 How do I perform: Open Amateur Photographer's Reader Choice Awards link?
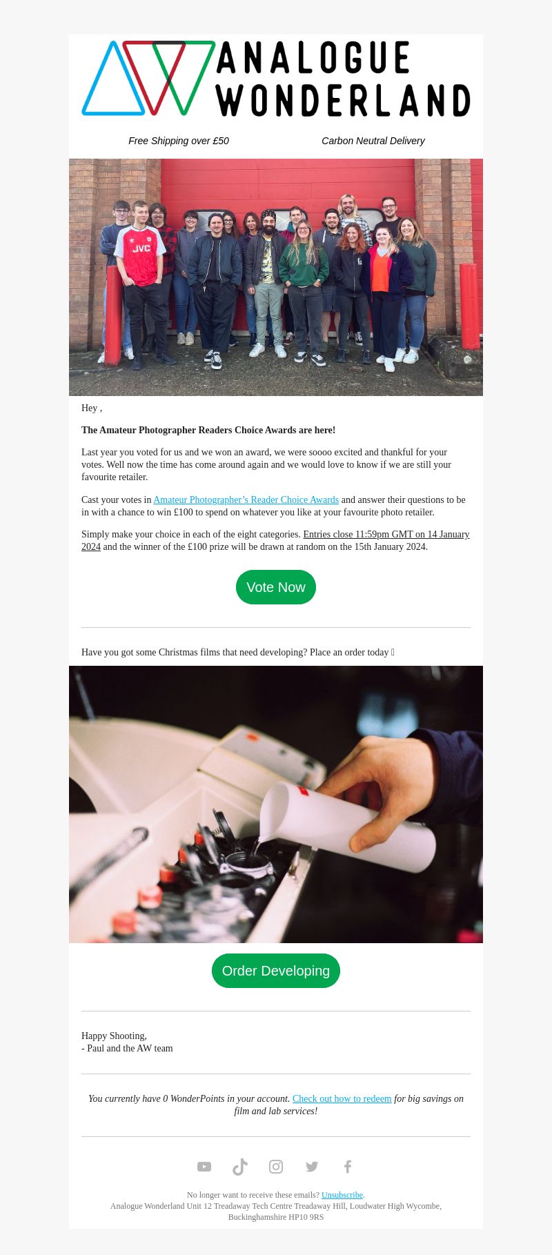tap(246, 500)
